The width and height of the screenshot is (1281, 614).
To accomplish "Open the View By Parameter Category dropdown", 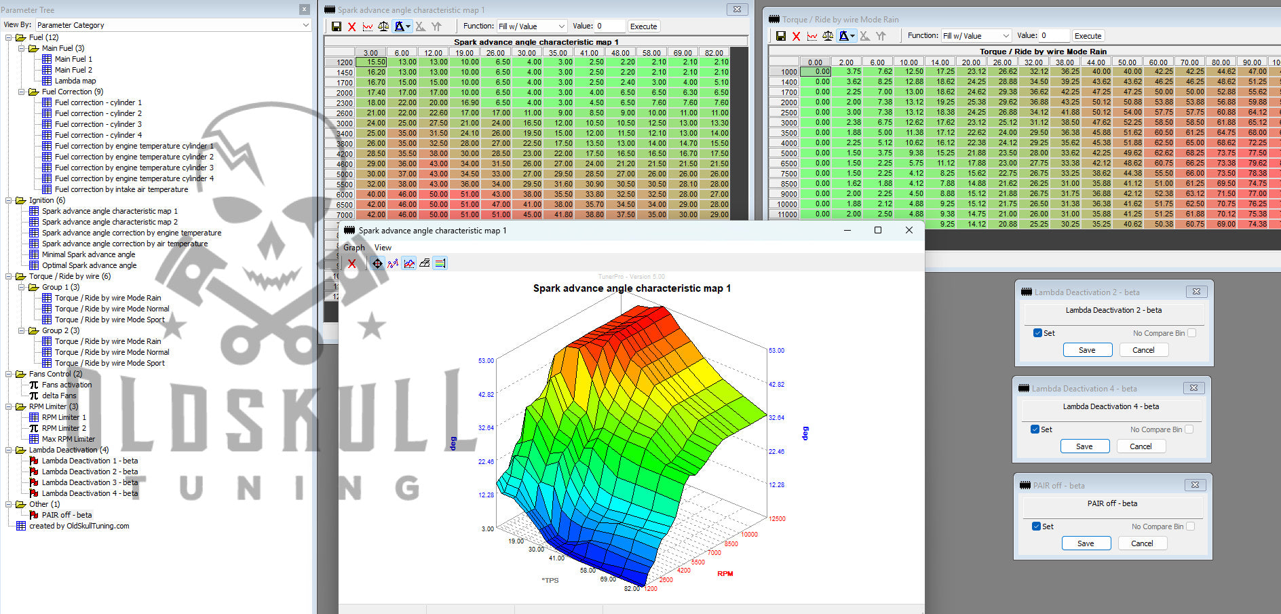I will tap(174, 25).
